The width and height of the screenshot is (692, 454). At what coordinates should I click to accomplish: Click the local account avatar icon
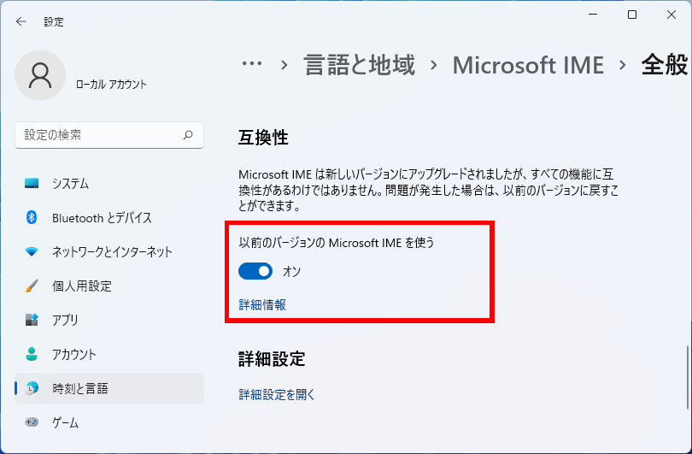pyautogui.click(x=40, y=75)
